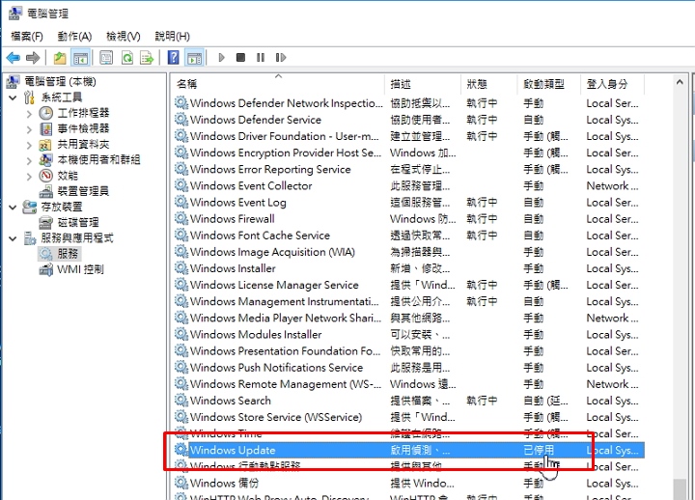Select the Windows Event Collector row

[x=408, y=185]
